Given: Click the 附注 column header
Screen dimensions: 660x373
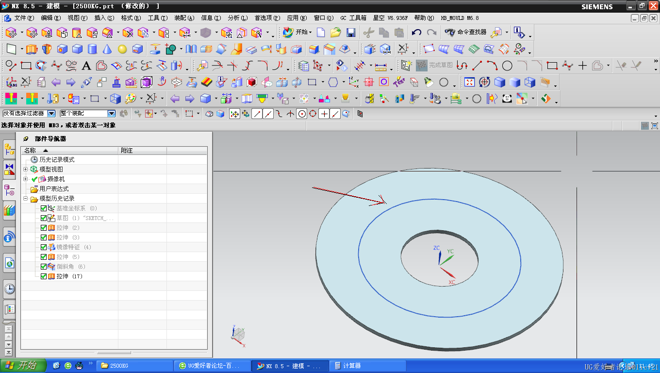Looking at the screenshot, I should pyautogui.click(x=142, y=151).
